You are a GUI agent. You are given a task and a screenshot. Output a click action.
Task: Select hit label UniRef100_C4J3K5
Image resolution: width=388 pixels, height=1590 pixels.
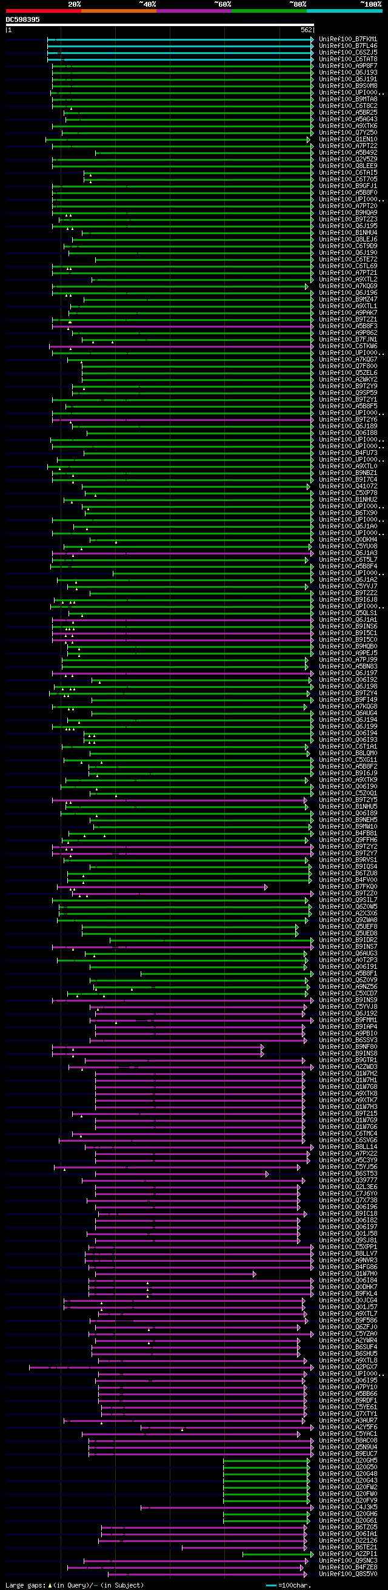click(x=348, y=1507)
